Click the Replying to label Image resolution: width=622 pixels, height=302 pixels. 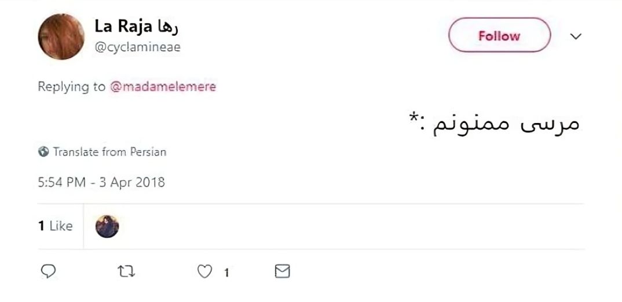[71, 87]
